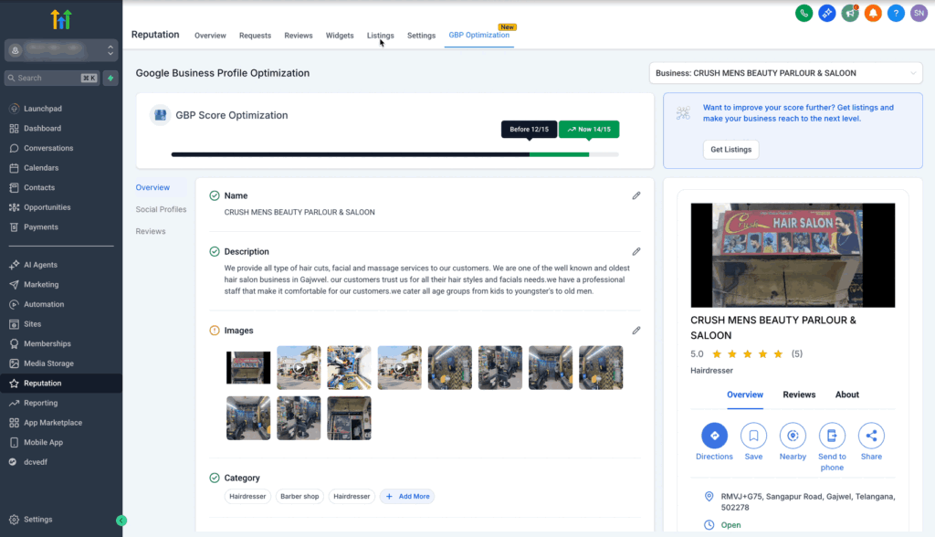The height and width of the screenshot is (537, 935).
Task: Click the Send to phone icon
Action: [x=832, y=436]
